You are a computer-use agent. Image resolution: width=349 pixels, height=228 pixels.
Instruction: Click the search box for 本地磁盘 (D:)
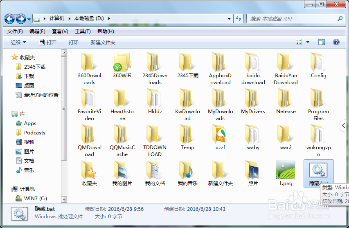tap(295, 19)
